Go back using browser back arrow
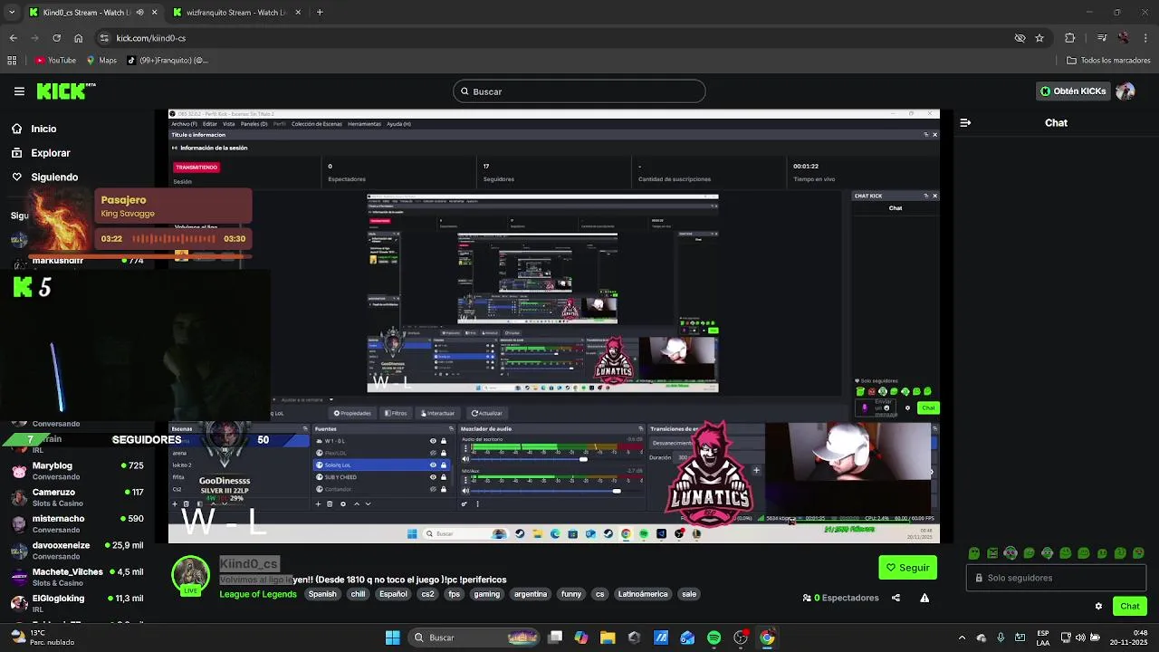 point(13,38)
